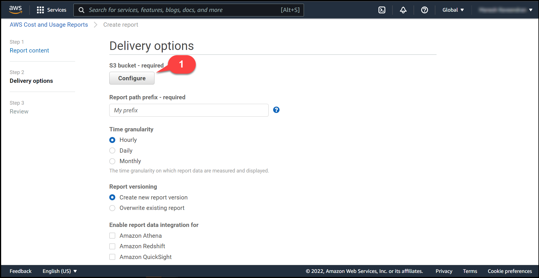Open the notifications bell

point(403,10)
